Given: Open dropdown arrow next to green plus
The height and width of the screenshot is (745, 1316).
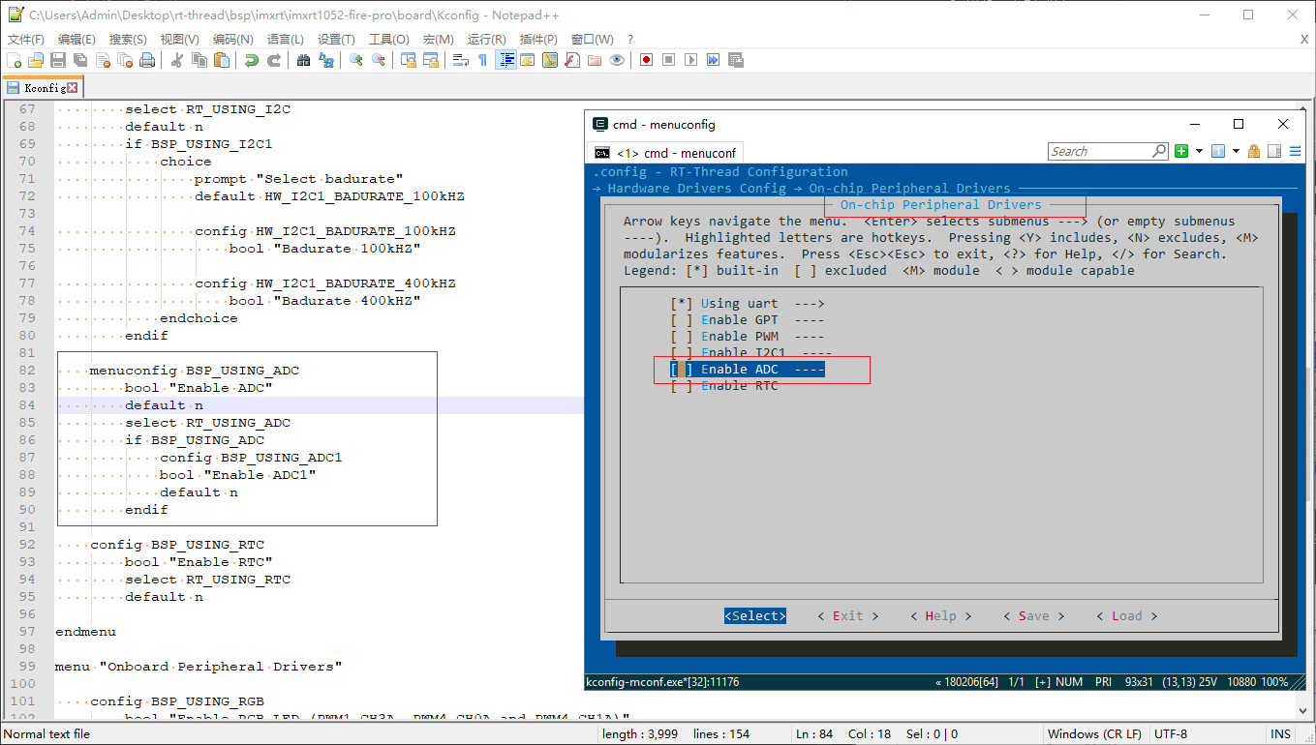Looking at the screenshot, I should click(x=1199, y=152).
